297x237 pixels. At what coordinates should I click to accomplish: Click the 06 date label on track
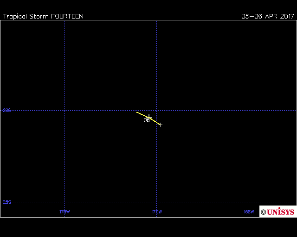[x=147, y=120]
